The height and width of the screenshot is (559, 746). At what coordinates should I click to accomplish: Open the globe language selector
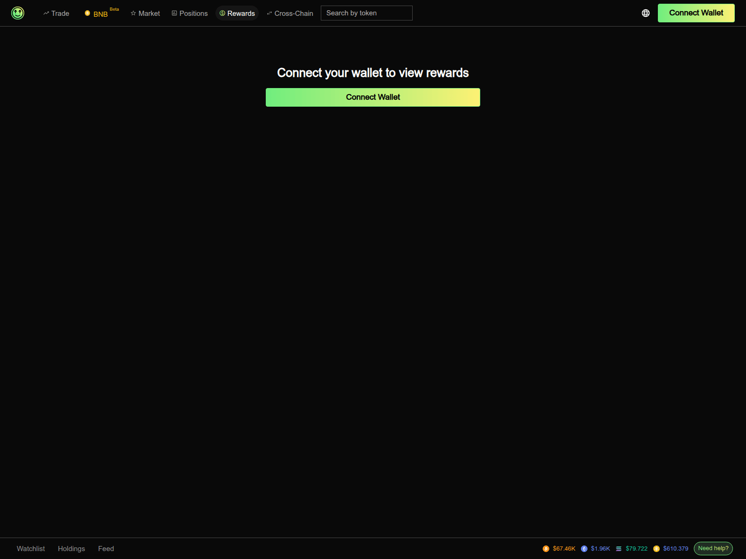646,13
